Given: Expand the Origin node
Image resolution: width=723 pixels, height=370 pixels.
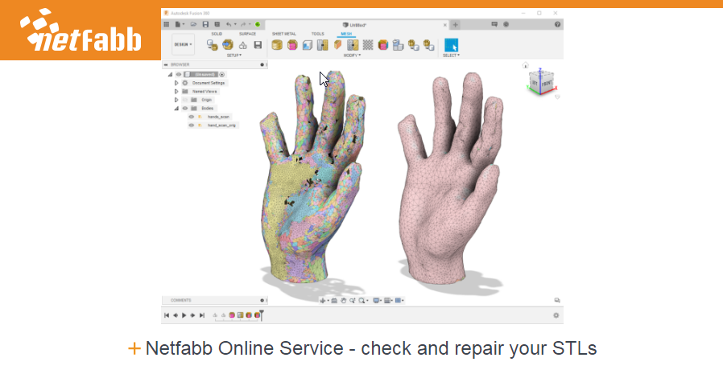Looking at the screenshot, I should click(176, 100).
